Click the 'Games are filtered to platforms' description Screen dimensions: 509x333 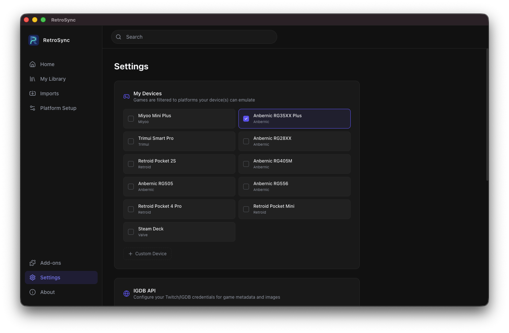coord(194,100)
